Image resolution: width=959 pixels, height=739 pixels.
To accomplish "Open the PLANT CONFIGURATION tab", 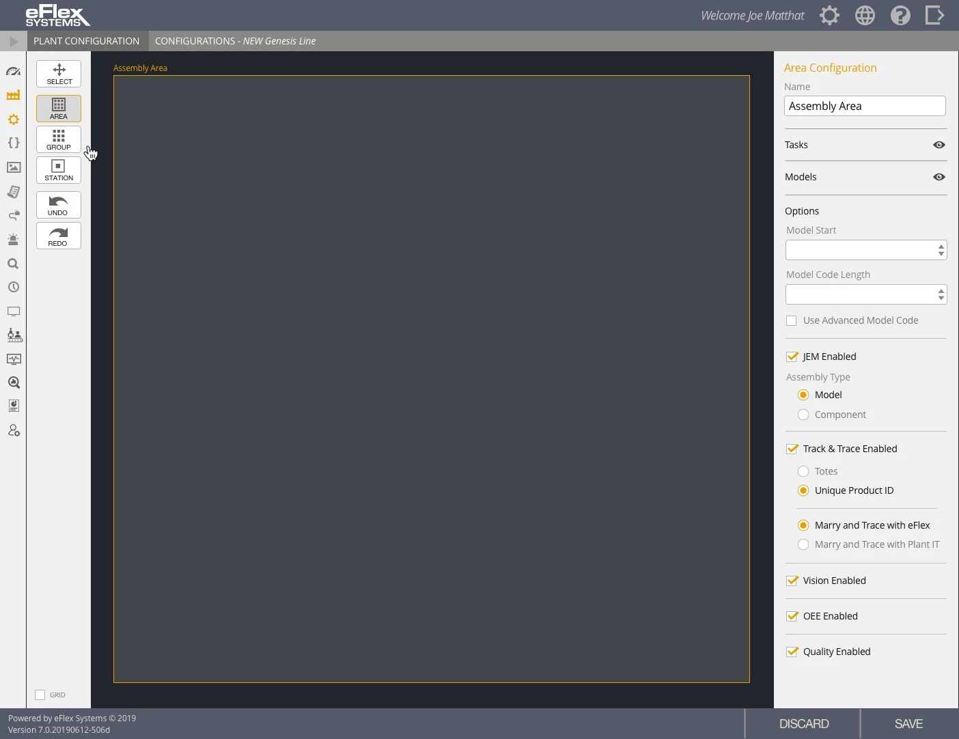I will point(87,41).
